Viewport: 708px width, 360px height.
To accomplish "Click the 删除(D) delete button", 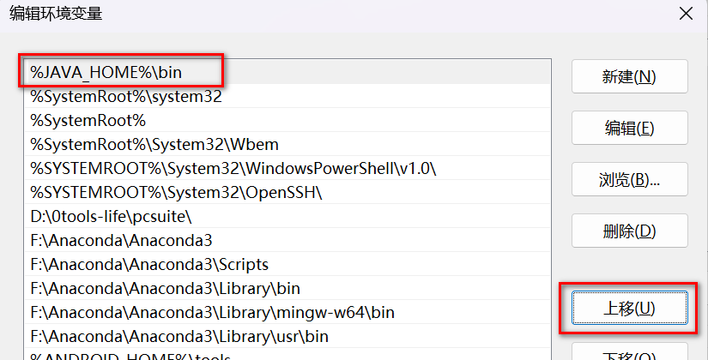I will pyautogui.click(x=629, y=231).
